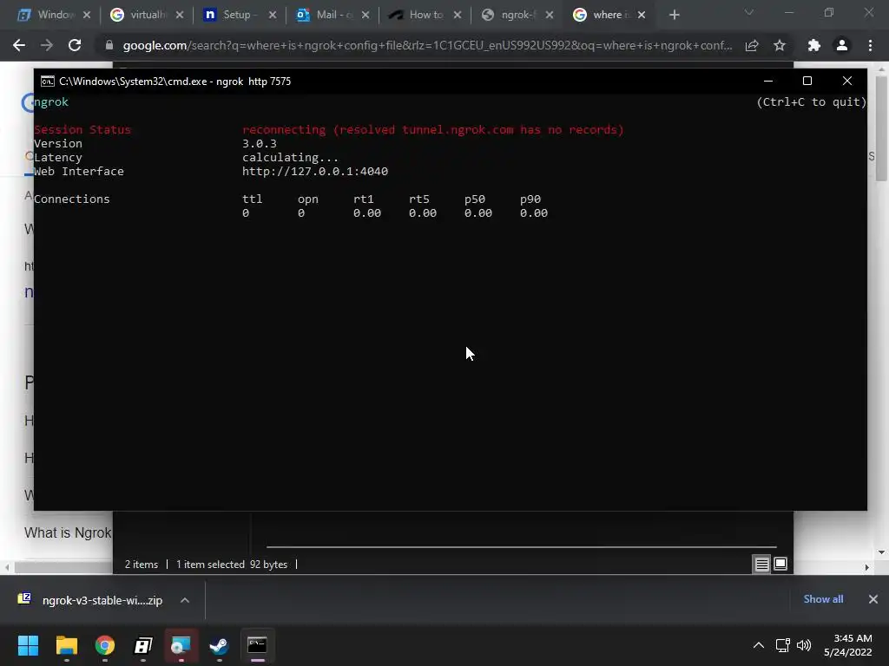The width and height of the screenshot is (889, 666).
Task: Reload the Google search page
Action: point(75,45)
